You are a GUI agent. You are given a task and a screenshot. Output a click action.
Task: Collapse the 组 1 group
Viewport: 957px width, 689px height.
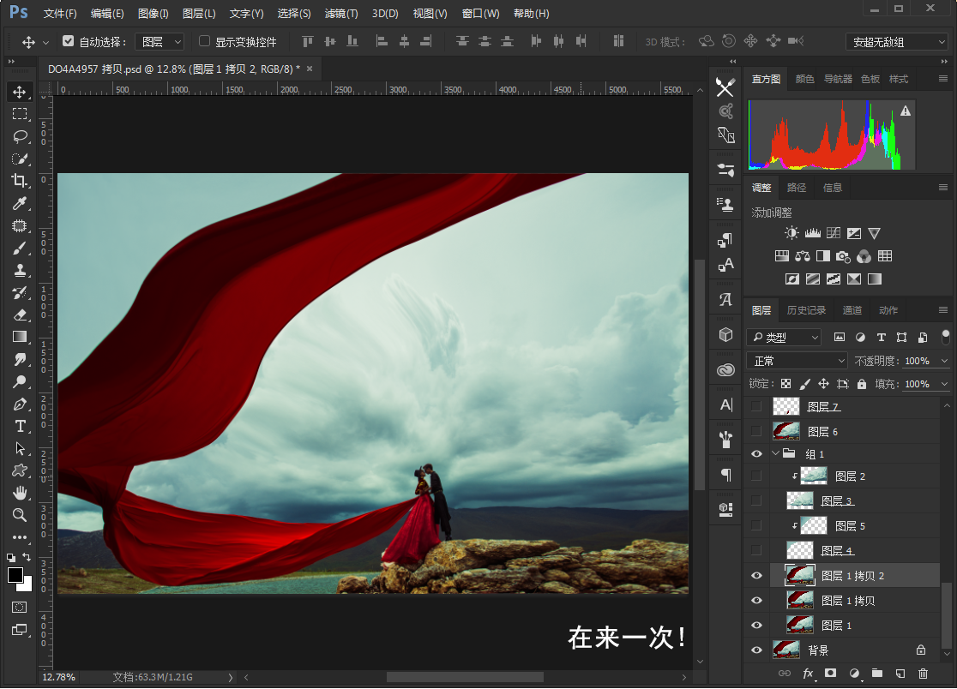pos(776,453)
